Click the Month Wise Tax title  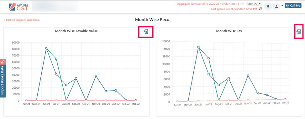(229, 31)
